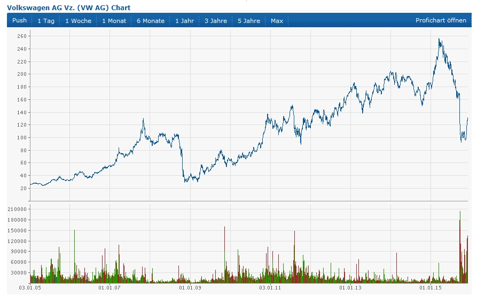Show the 6 Monate timeframe

tap(151, 21)
